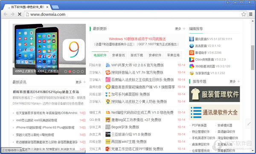The height and width of the screenshot is (154, 256).
Task: Close the downxia browser tab
Action: (47, 7)
